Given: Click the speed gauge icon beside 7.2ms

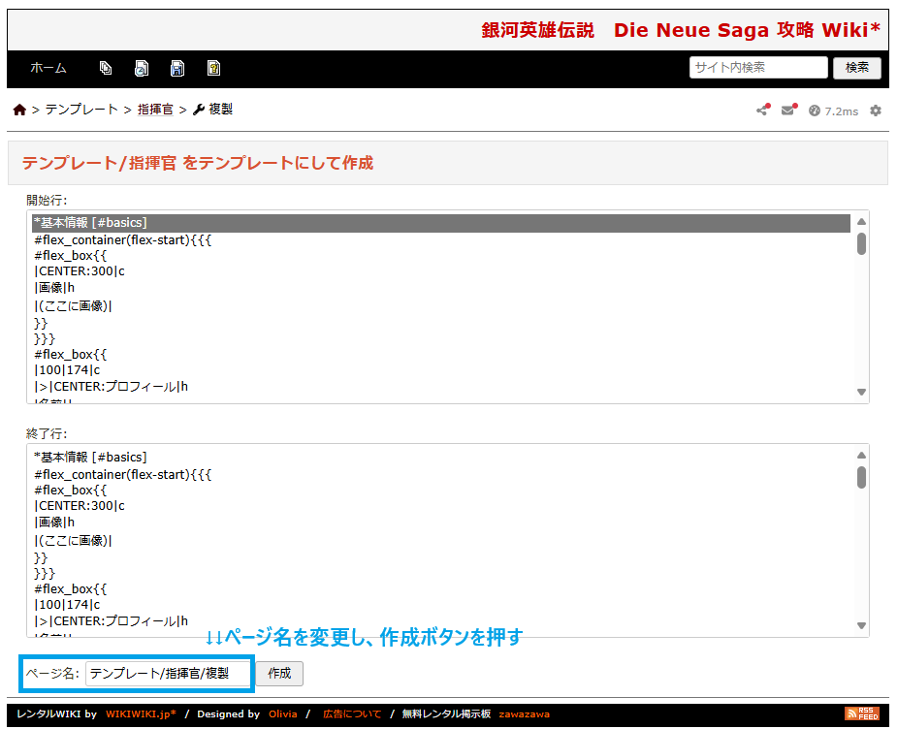Looking at the screenshot, I should (814, 111).
